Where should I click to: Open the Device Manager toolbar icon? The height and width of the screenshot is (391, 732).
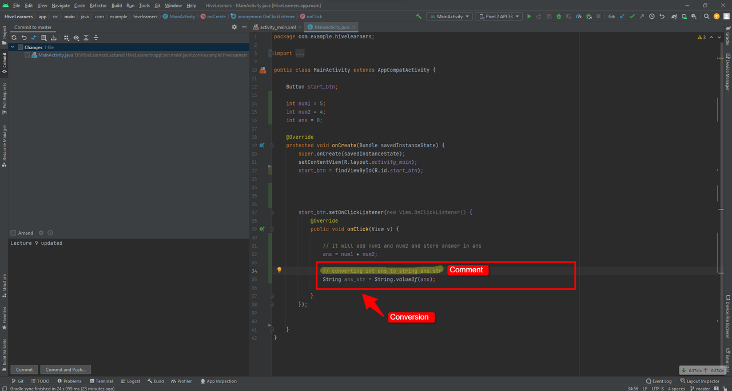(685, 17)
